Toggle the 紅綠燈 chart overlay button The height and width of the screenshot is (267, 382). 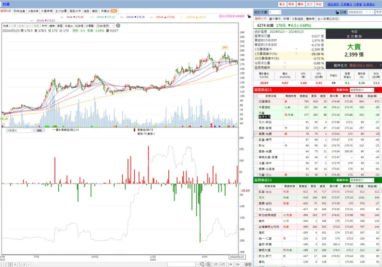[79, 26]
